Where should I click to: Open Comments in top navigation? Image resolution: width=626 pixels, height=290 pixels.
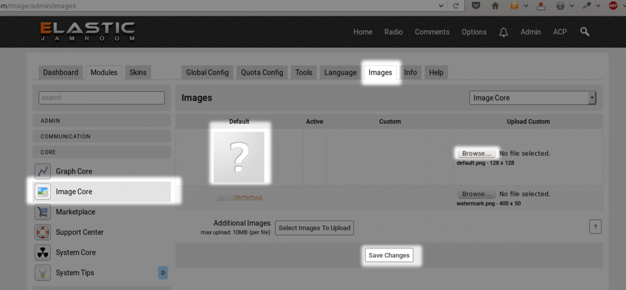pyautogui.click(x=432, y=32)
